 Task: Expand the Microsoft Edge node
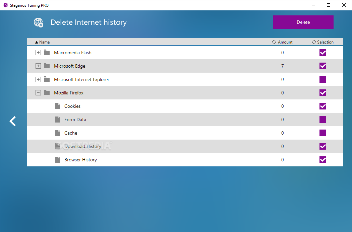tap(38, 66)
